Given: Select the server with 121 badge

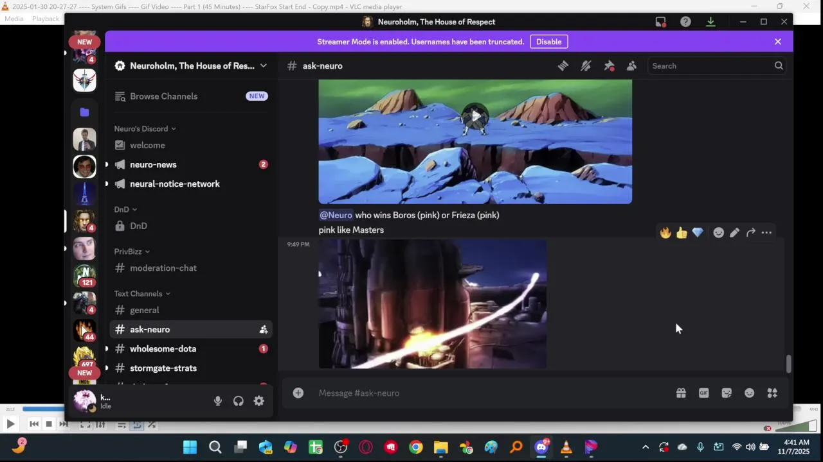Looking at the screenshot, I should [84, 275].
